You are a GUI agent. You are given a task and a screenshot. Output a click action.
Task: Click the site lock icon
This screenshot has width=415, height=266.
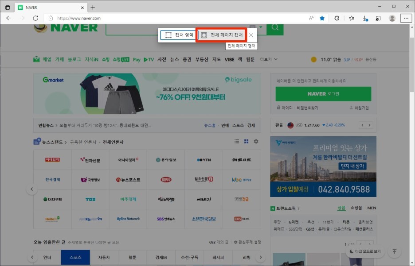click(x=51, y=18)
